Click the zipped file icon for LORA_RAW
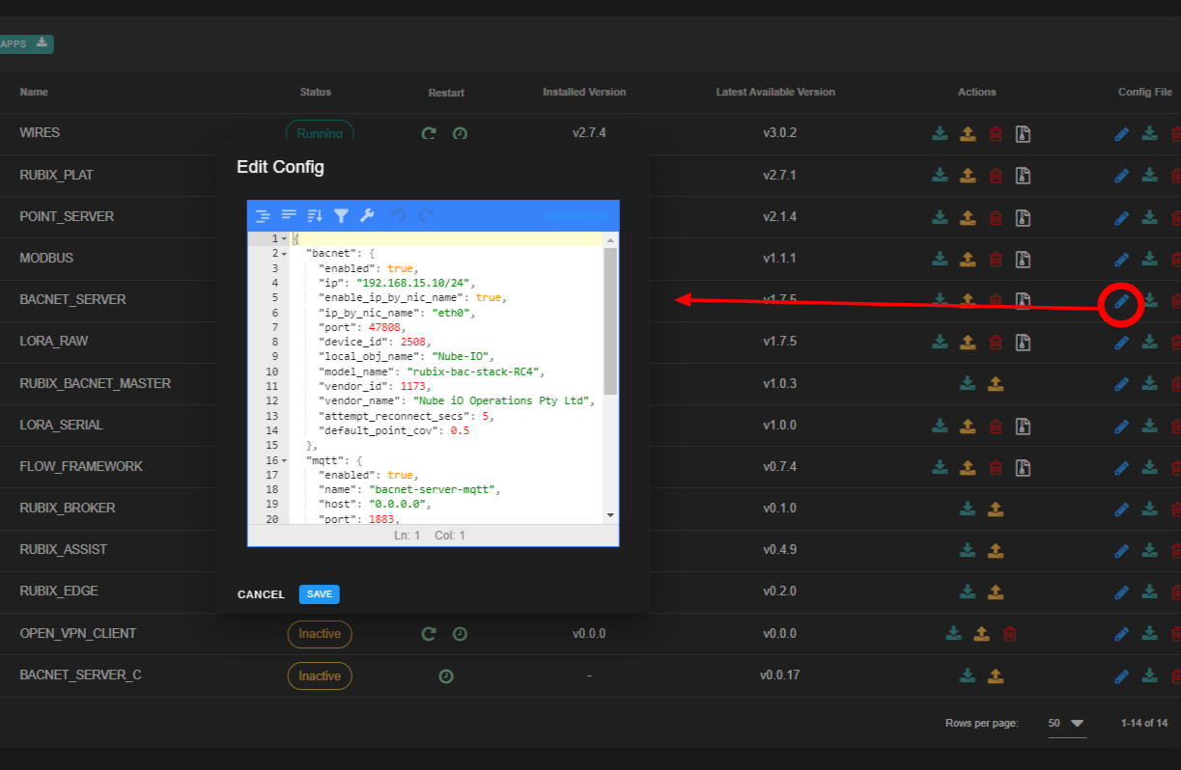The height and width of the screenshot is (770, 1181). click(1023, 342)
